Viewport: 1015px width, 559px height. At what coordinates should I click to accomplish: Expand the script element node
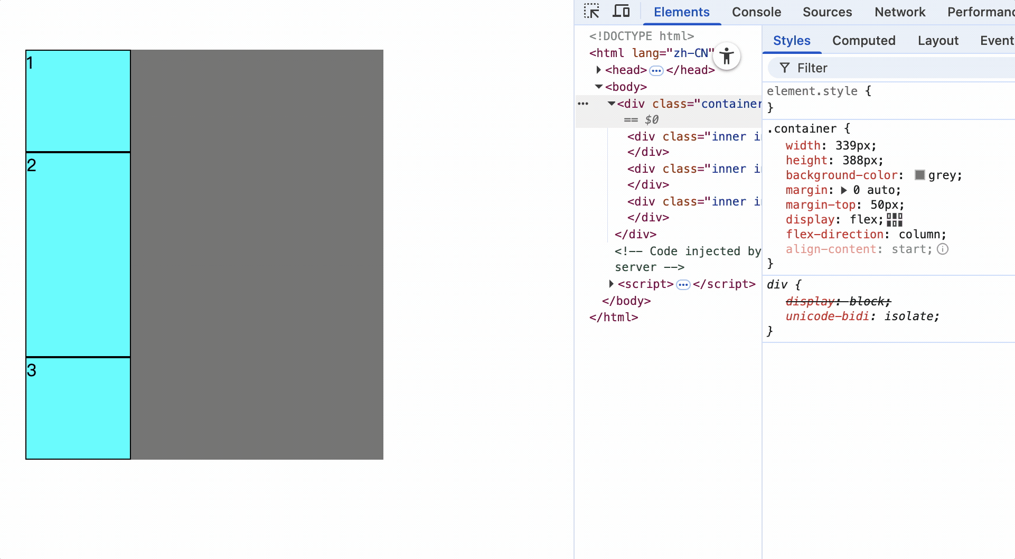(x=611, y=284)
